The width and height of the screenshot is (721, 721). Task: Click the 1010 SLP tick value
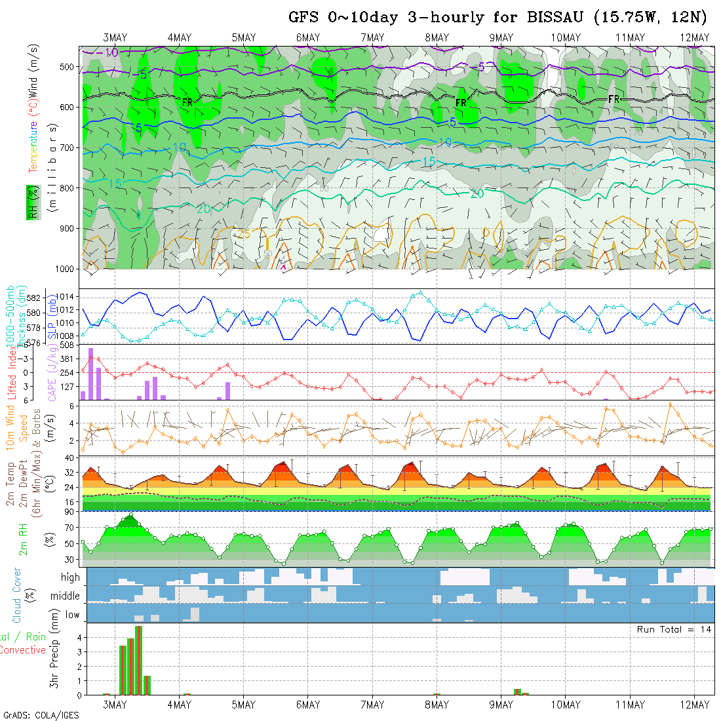[65, 322]
